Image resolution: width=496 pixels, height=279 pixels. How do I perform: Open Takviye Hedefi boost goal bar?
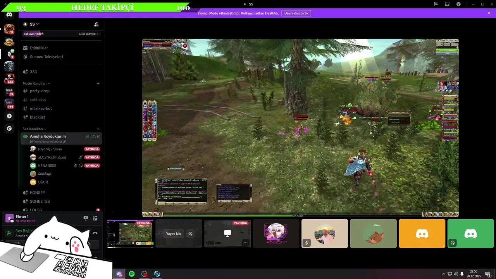click(61, 34)
